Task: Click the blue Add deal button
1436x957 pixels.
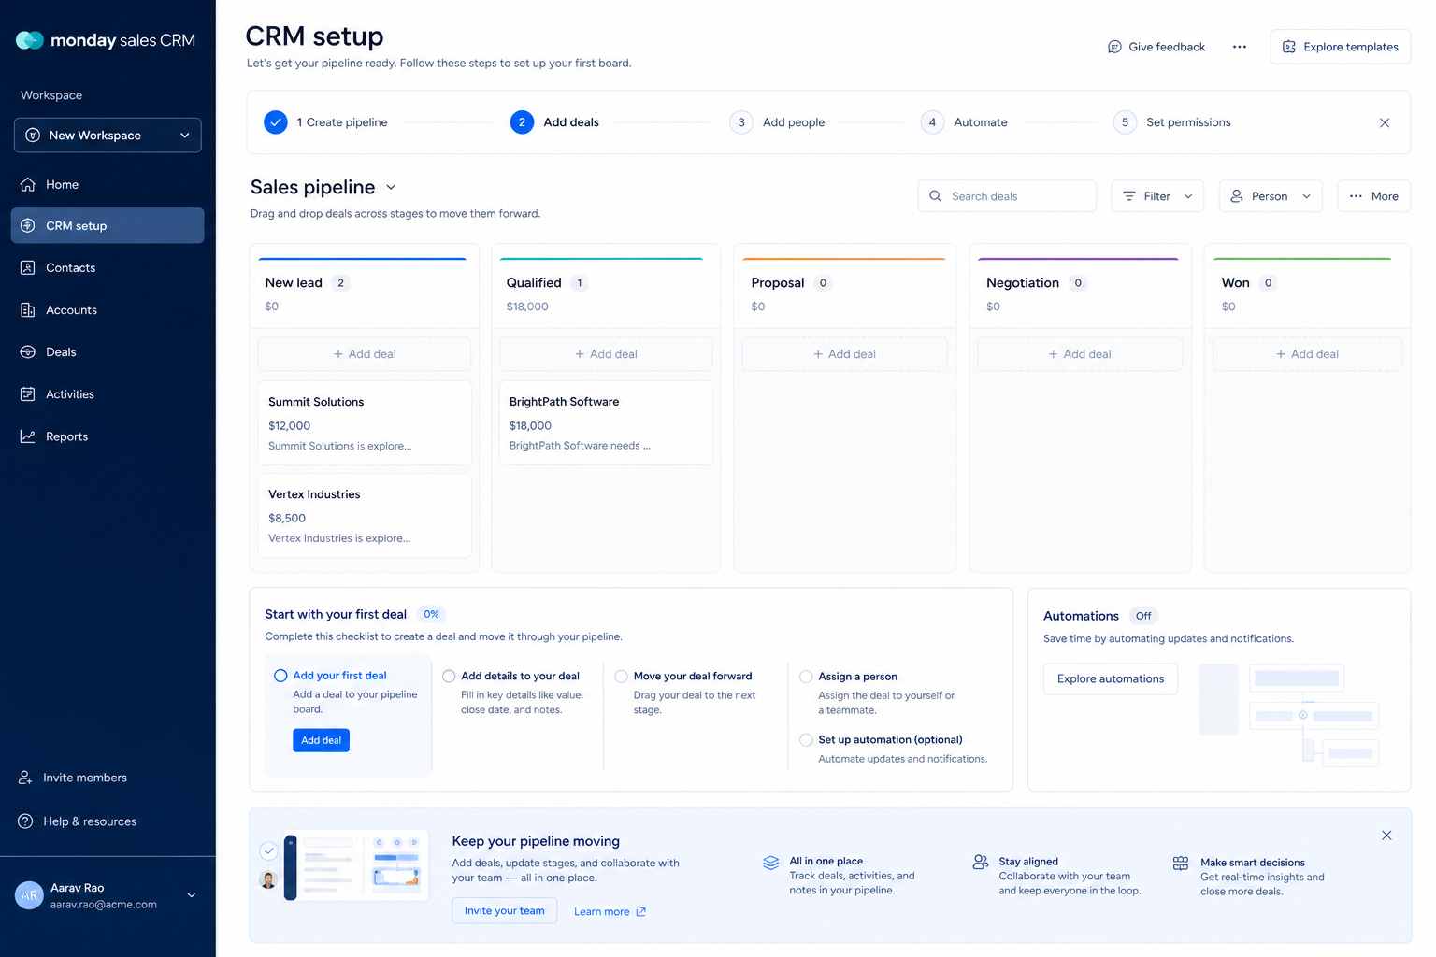Action: (x=321, y=740)
